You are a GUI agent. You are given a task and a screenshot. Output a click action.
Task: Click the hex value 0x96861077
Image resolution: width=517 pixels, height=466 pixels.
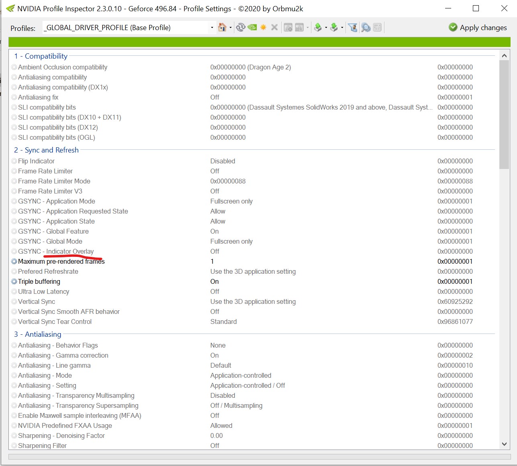click(x=455, y=322)
